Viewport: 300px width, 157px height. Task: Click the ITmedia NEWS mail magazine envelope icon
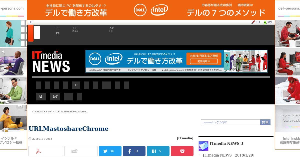[203, 146]
